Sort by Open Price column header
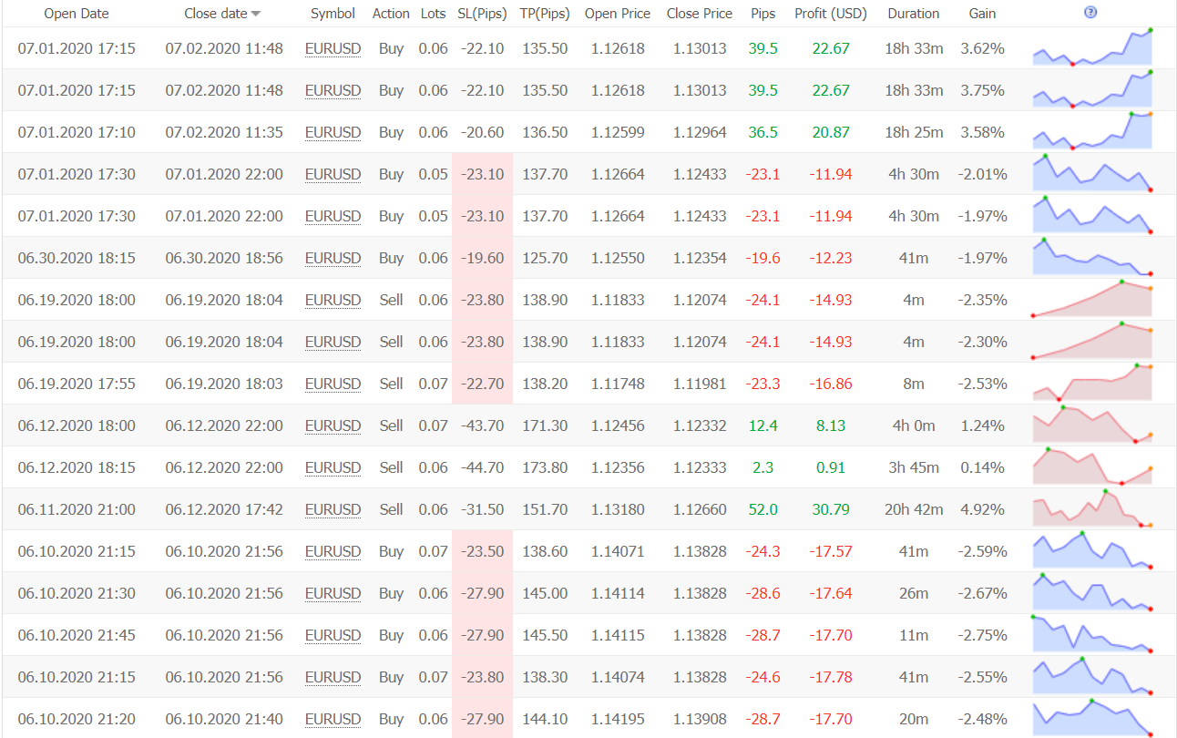This screenshot has width=1177, height=738. coord(618,14)
